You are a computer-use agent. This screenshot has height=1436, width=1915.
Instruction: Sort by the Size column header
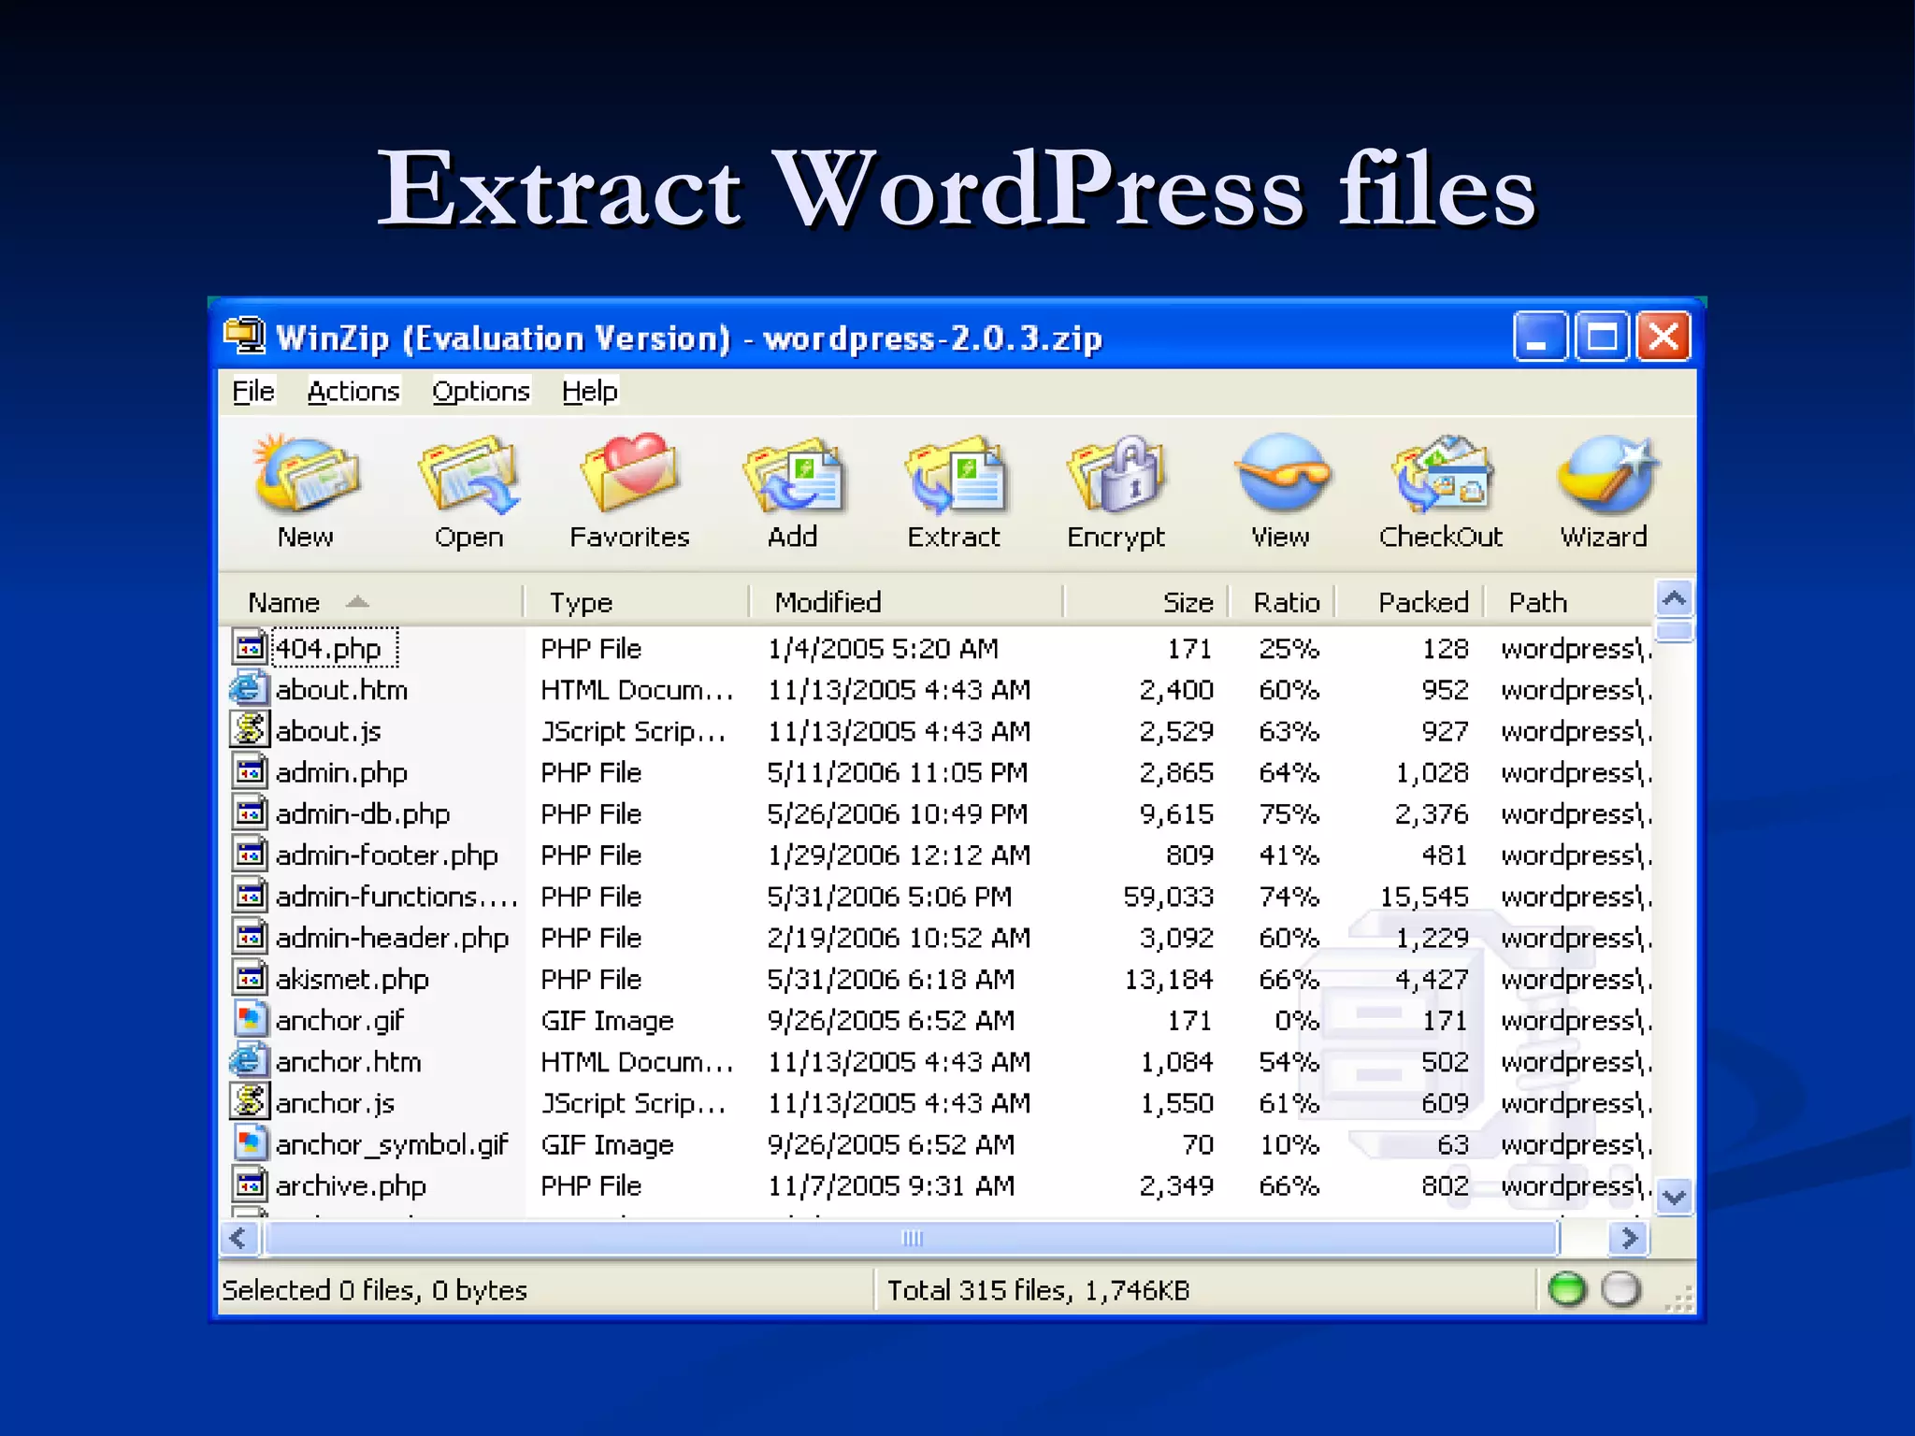point(1146,601)
